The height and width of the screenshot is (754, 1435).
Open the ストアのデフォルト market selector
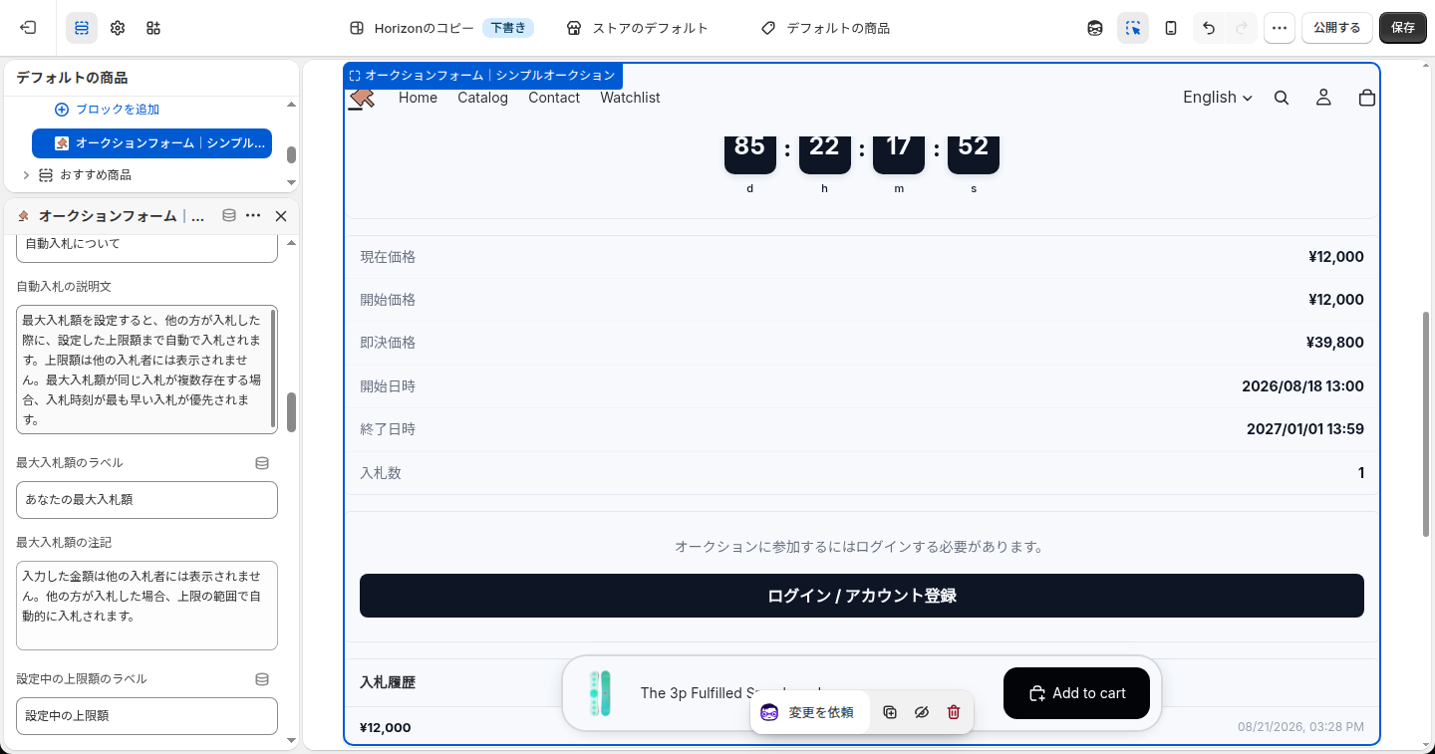pyautogui.click(x=637, y=28)
